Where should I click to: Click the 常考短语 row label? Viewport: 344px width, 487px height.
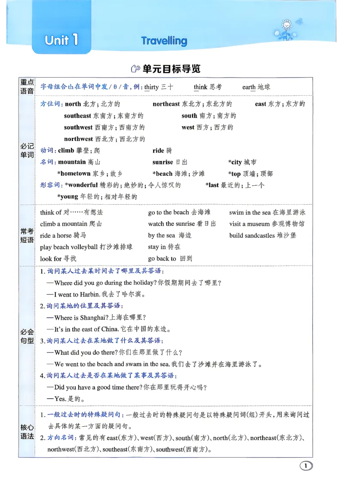coord(27,235)
